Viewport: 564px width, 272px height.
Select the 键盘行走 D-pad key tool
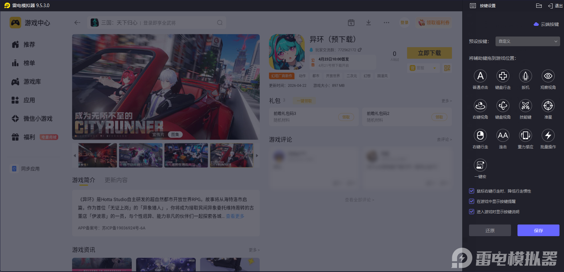503,76
